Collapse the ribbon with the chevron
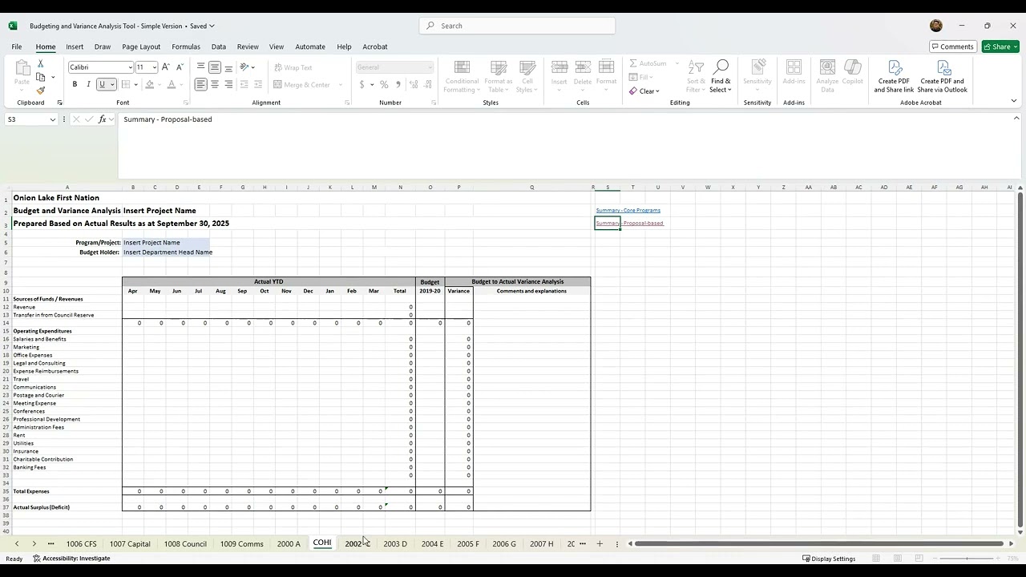 [1013, 101]
